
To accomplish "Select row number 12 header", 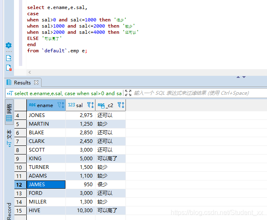I will point(21,185).
